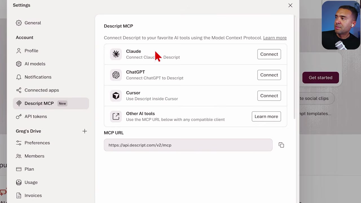Click webcam video thumbnail
Image resolution: width=361 pixels, height=203 pixels.
click(x=341, y=25)
